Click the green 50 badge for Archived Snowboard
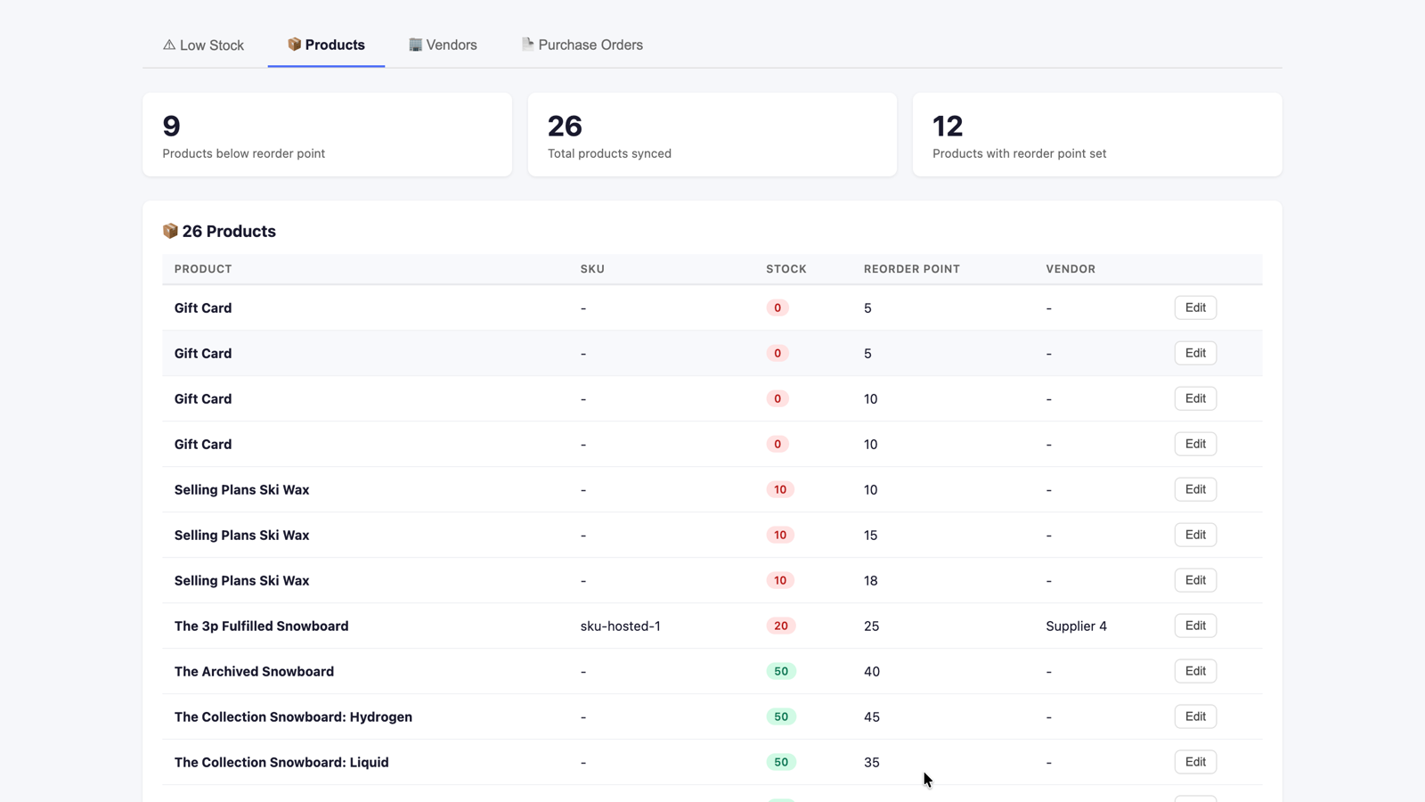 [781, 671]
